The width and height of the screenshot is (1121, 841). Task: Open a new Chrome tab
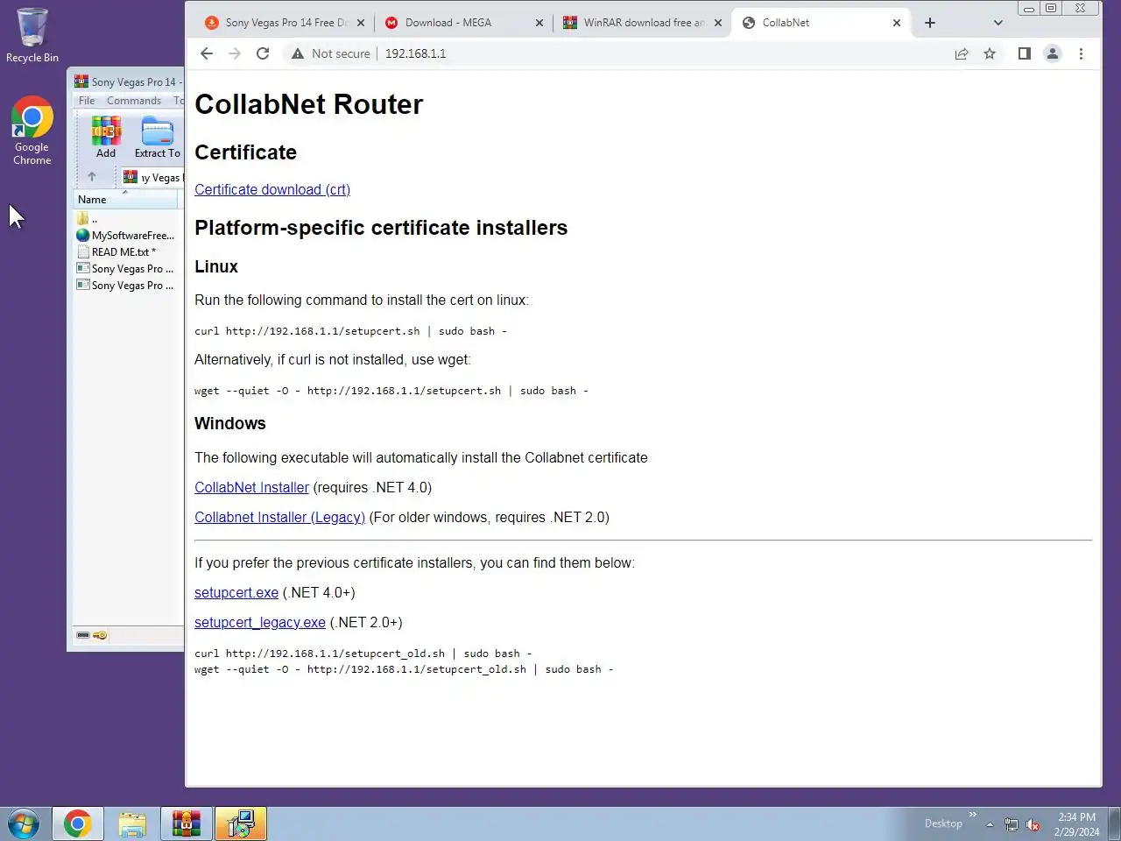[930, 23]
